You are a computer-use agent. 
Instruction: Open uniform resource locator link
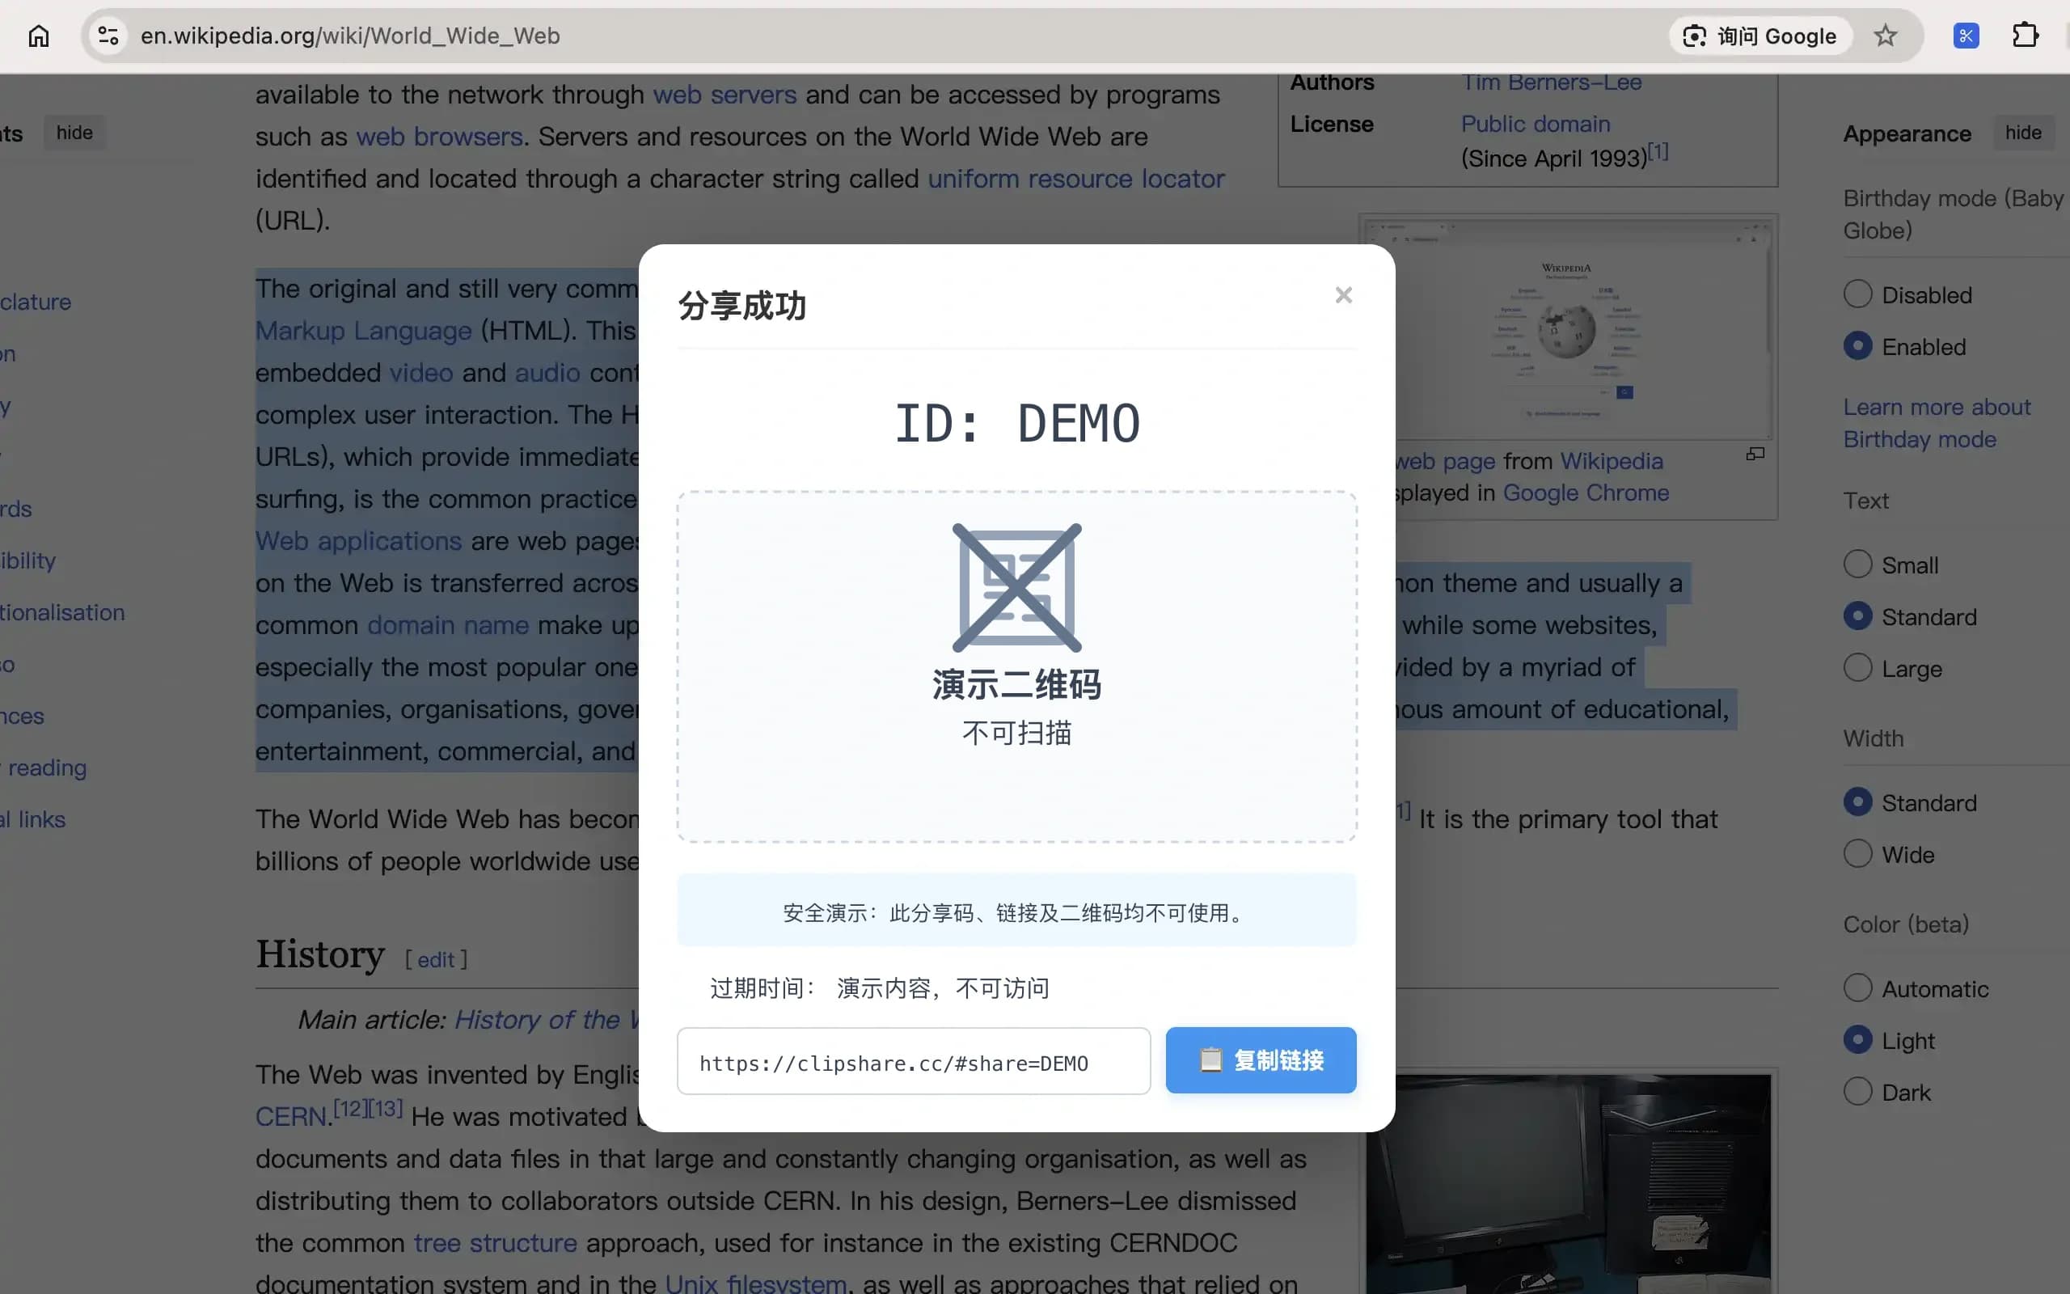point(1076,178)
